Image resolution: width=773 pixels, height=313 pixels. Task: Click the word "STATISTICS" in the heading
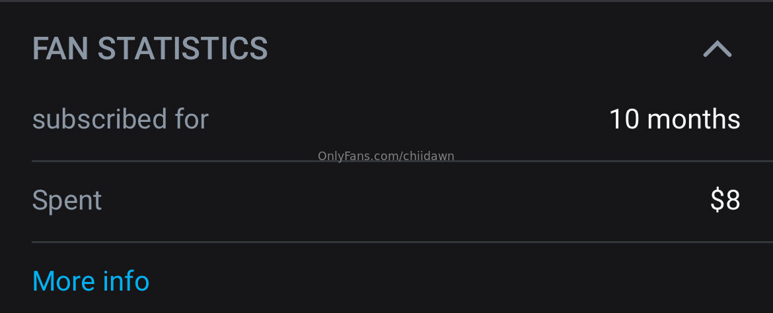183,49
